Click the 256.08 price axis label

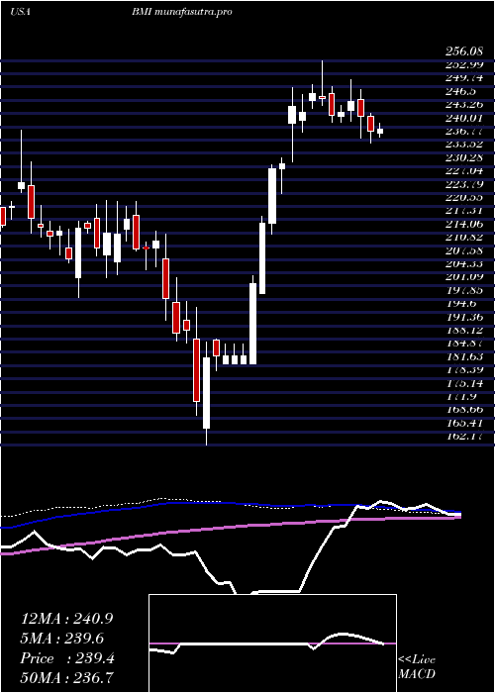(464, 51)
